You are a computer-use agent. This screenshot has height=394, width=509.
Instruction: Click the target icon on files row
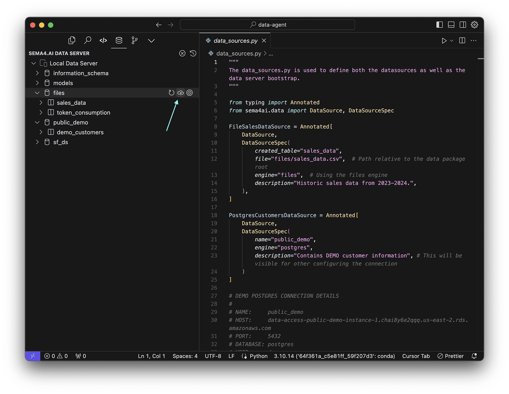pos(190,93)
